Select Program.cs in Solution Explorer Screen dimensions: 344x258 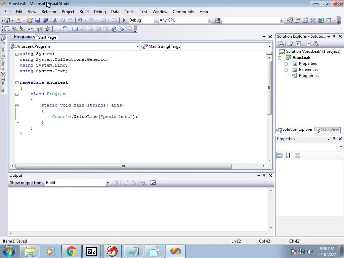309,76
